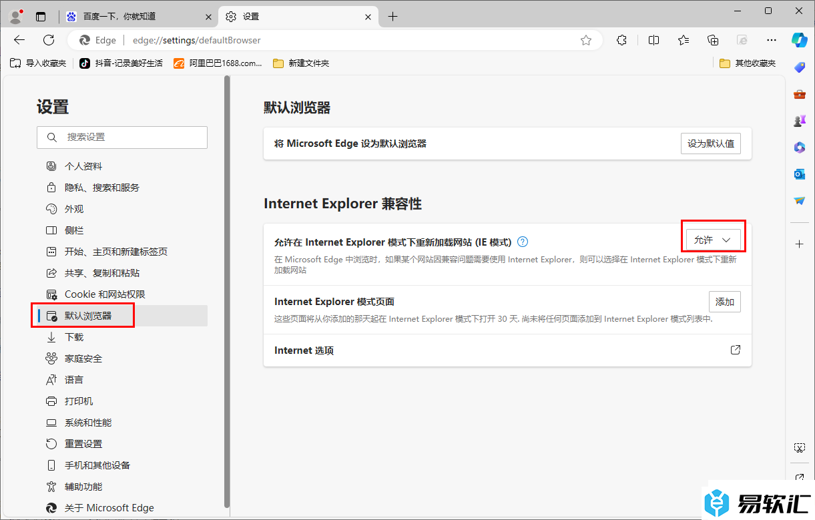Screen dimensions: 815x520
Task: Click the settings sidebar vertical scrollbar
Action: pyautogui.click(x=227, y=292)
